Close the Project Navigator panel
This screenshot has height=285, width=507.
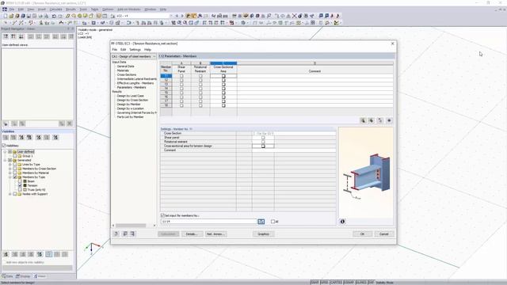pos(72,28)
